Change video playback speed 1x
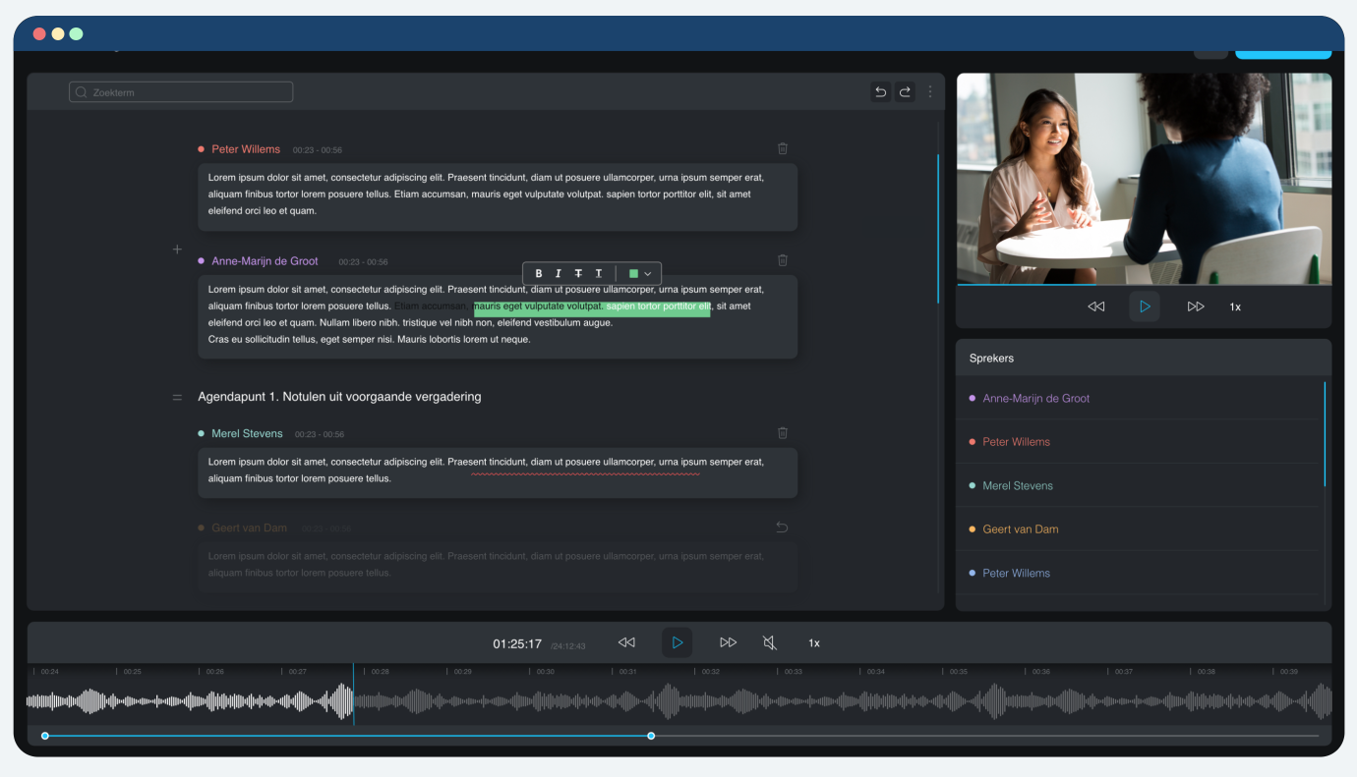 [x=1235, y=307]
